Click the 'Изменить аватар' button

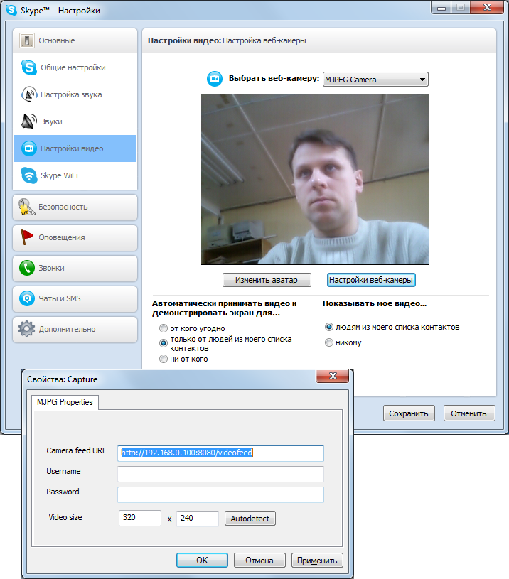coord(267,280)
